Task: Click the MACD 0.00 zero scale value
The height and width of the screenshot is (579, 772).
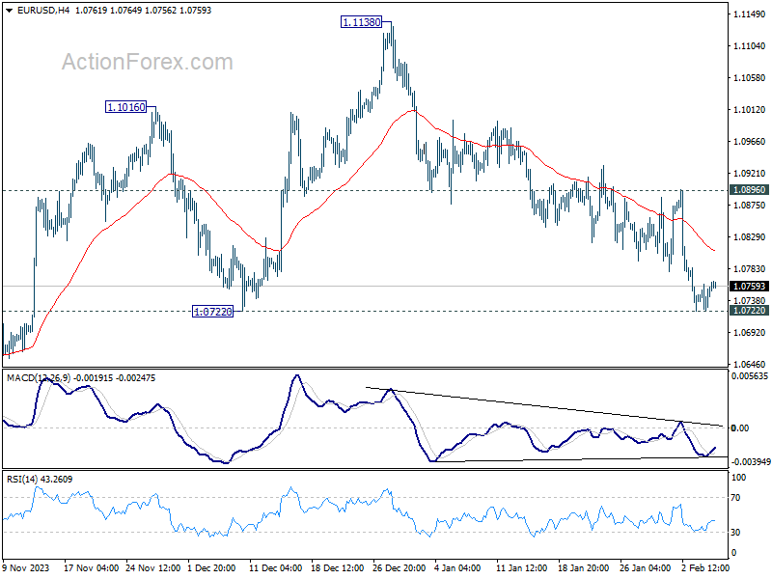Action: coord(740,428)
